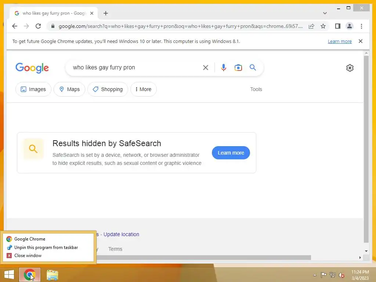
Task: Click blue Learn more SafeSearch button
Action: pyautogui.click(x=231, y=153)
